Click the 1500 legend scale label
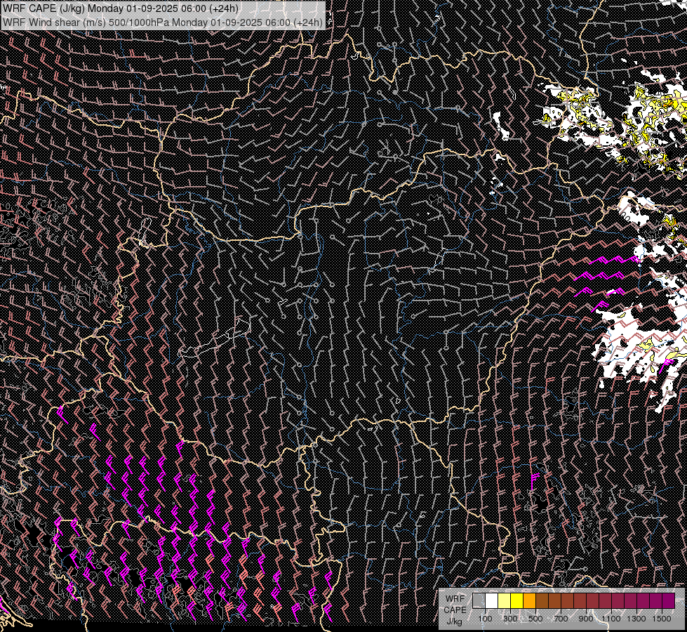Image resolution: width=687 pixels, height=632 pixels. click(662, 619)
